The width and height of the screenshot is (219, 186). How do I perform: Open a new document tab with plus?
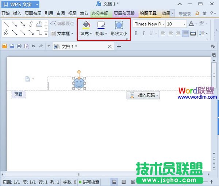pyautogui.click(x=119, y=47)
